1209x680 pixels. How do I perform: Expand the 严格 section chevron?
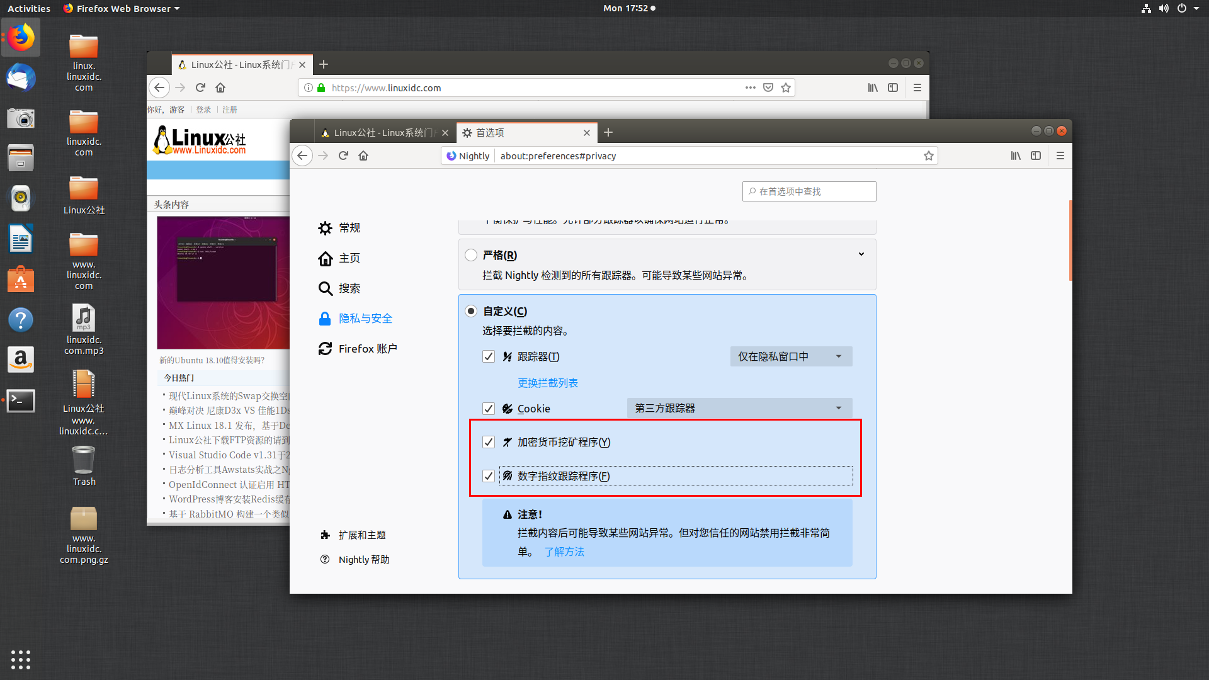pyautogui.click(x=861, y=254)
